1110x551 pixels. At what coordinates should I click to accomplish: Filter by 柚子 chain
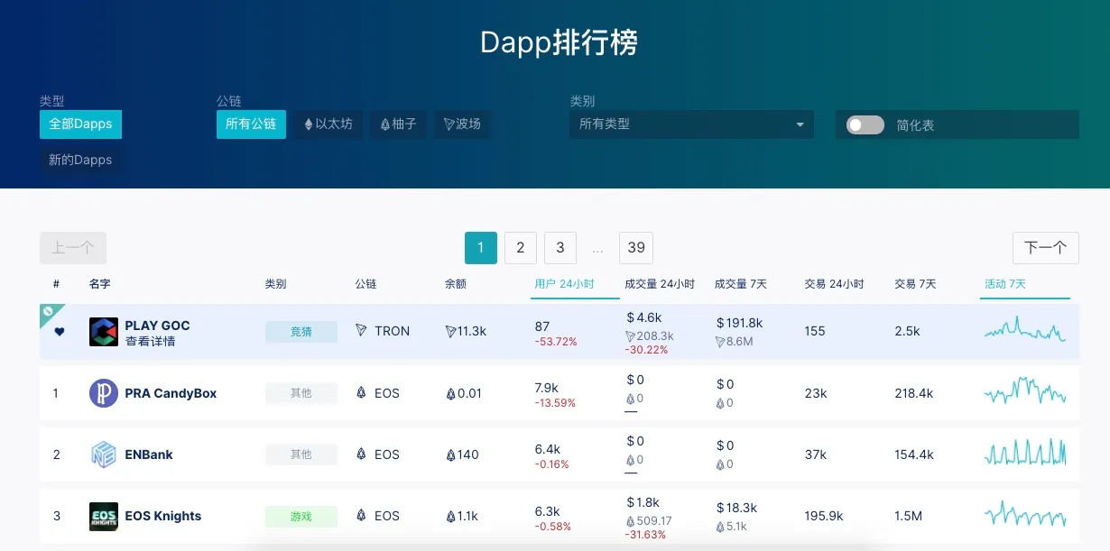point(398,124)
